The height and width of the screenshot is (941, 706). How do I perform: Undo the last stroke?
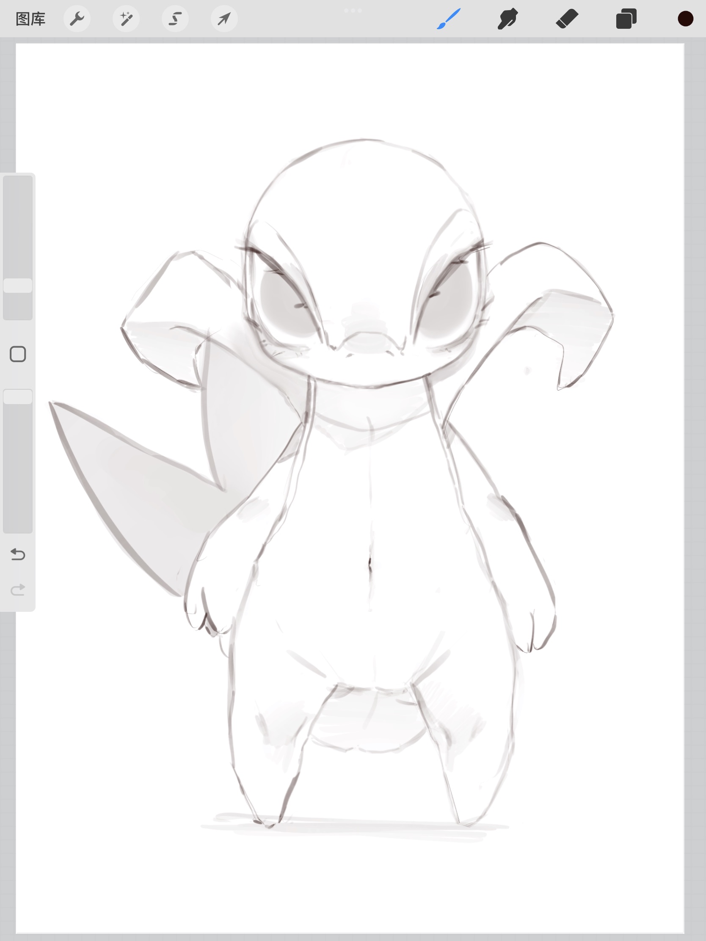(x=18, y=554)
